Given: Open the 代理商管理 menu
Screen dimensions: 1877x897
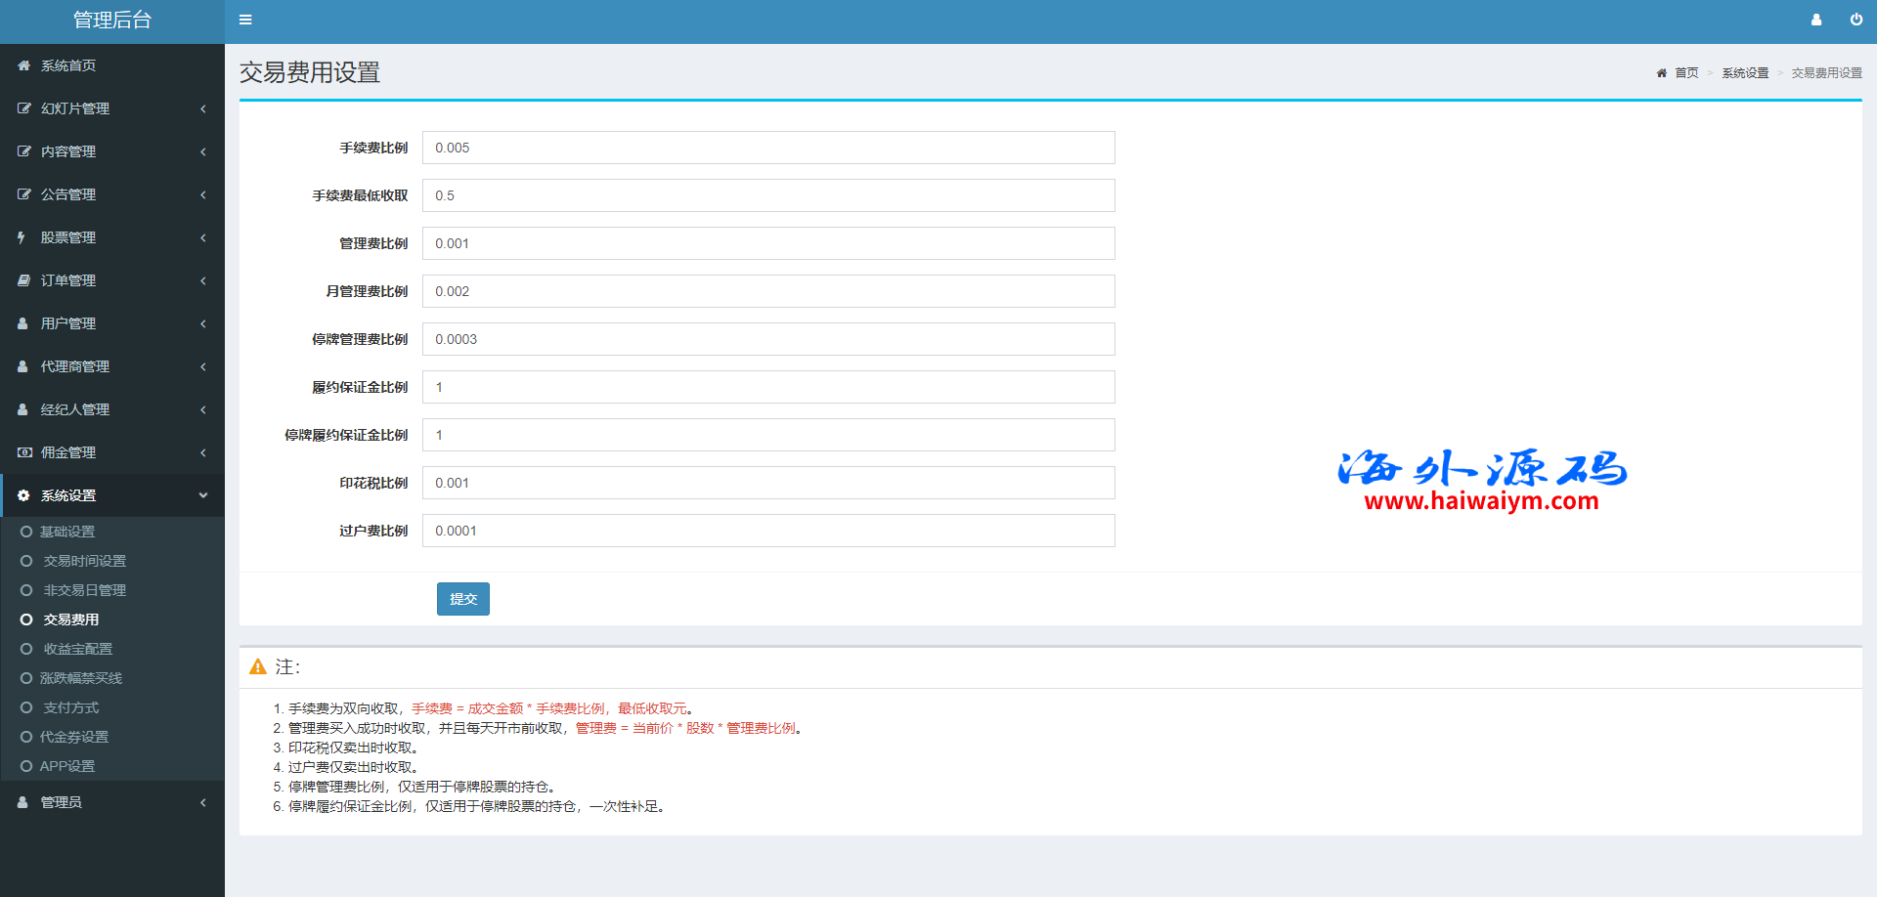Looking at the screenshot, I should [74, 366].
